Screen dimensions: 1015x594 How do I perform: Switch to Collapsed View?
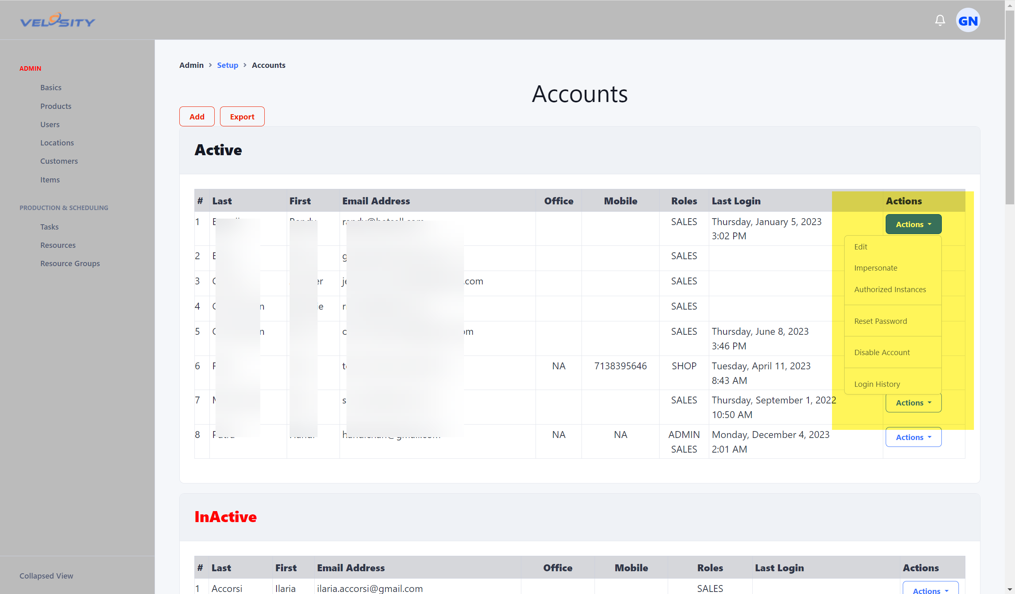click(46, 576)
